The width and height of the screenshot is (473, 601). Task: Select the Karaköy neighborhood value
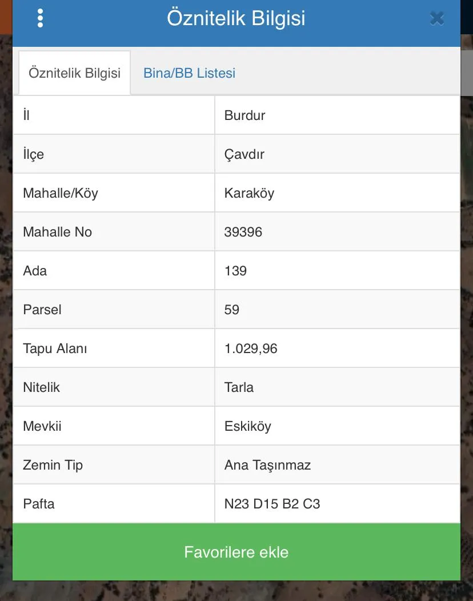coord(249,193)
